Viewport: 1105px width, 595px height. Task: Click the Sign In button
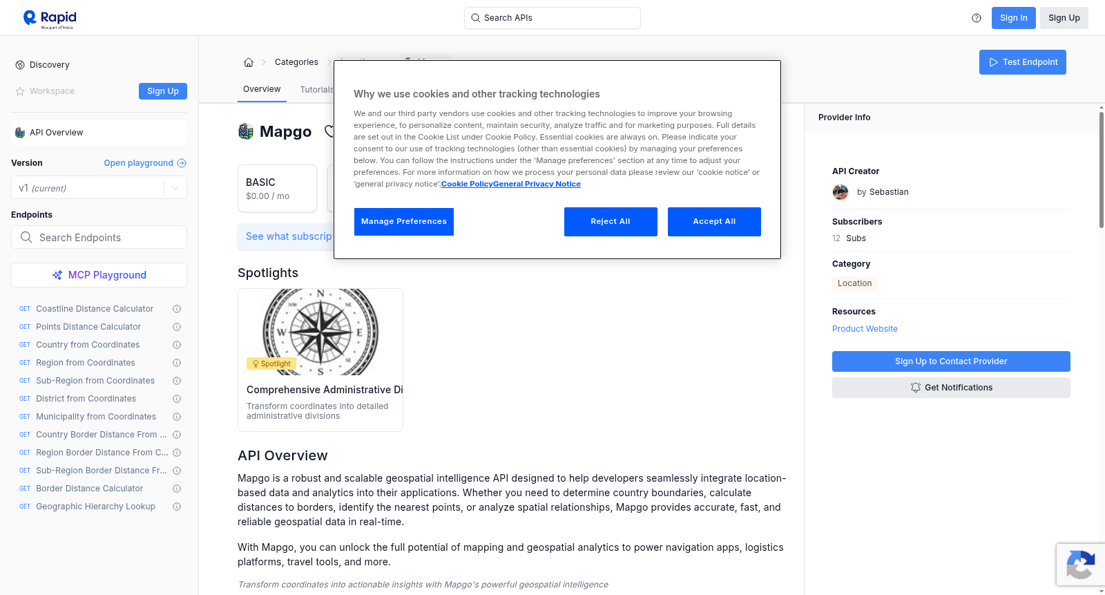tap(1014, 18)
